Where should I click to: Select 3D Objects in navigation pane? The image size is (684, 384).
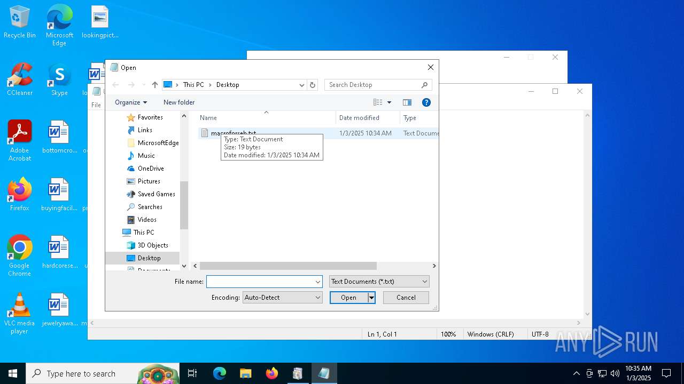point(153,245)
